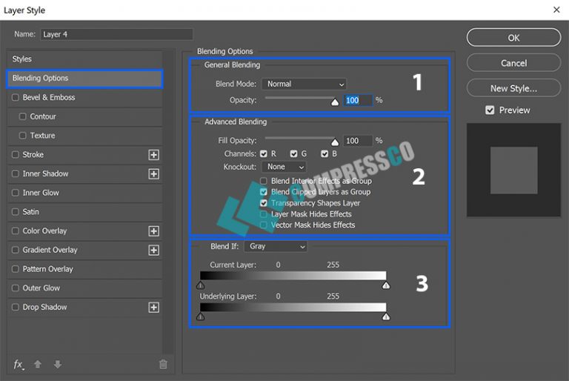Add another Inner Shadow with plus icon

[153, 174]
